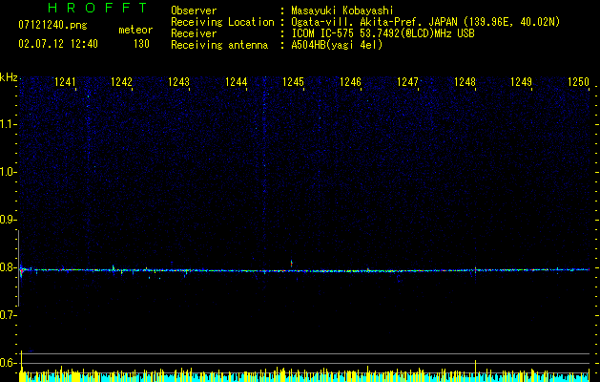
Task: Click the Receiving Location label
Action: point(222,22)
